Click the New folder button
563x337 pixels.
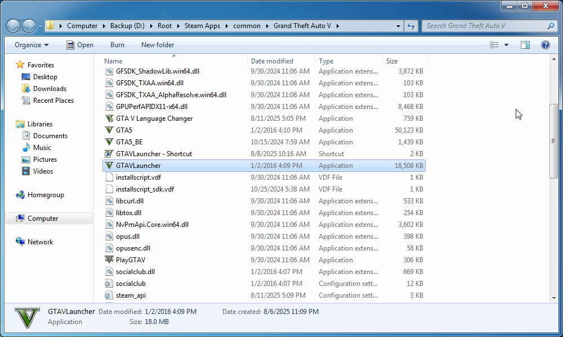click(x=158, y=45)
